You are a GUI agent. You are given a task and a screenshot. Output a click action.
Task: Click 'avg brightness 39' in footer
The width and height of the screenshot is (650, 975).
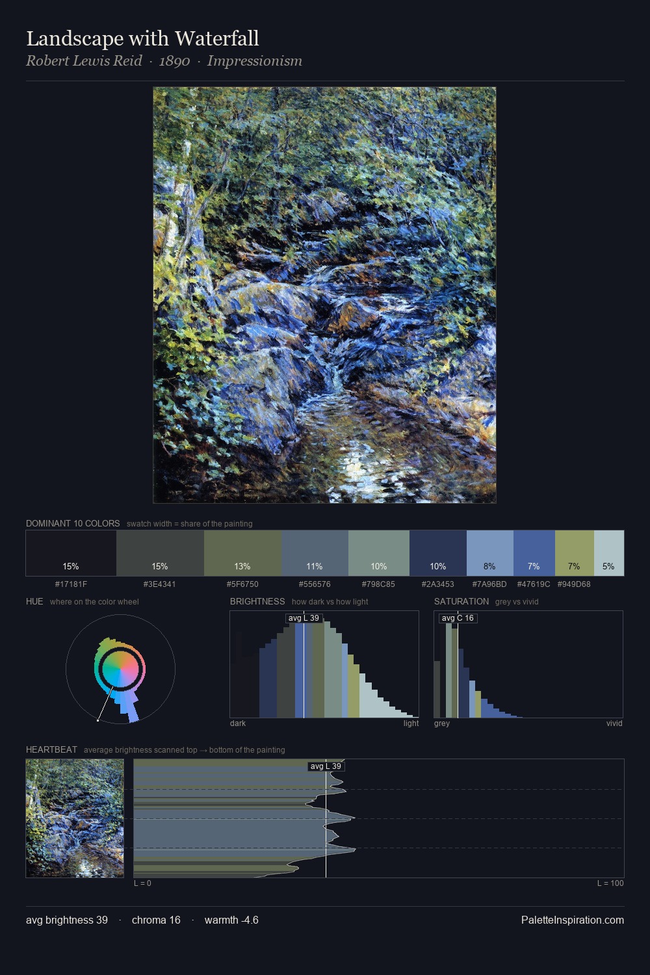(67, 920)
